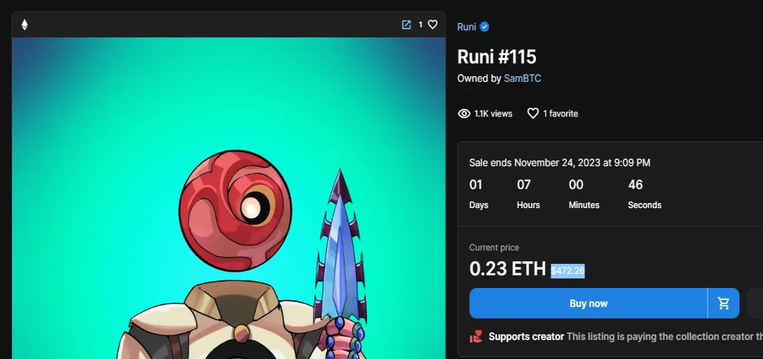Click the '1 favorite' button

point(553,114)
